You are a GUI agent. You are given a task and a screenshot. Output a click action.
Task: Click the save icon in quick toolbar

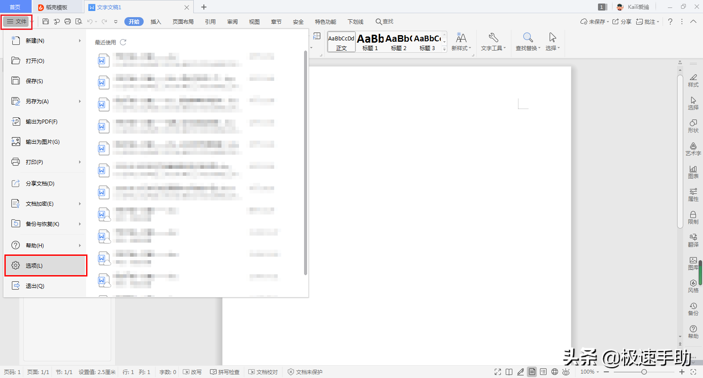click(x=46, y=22)
